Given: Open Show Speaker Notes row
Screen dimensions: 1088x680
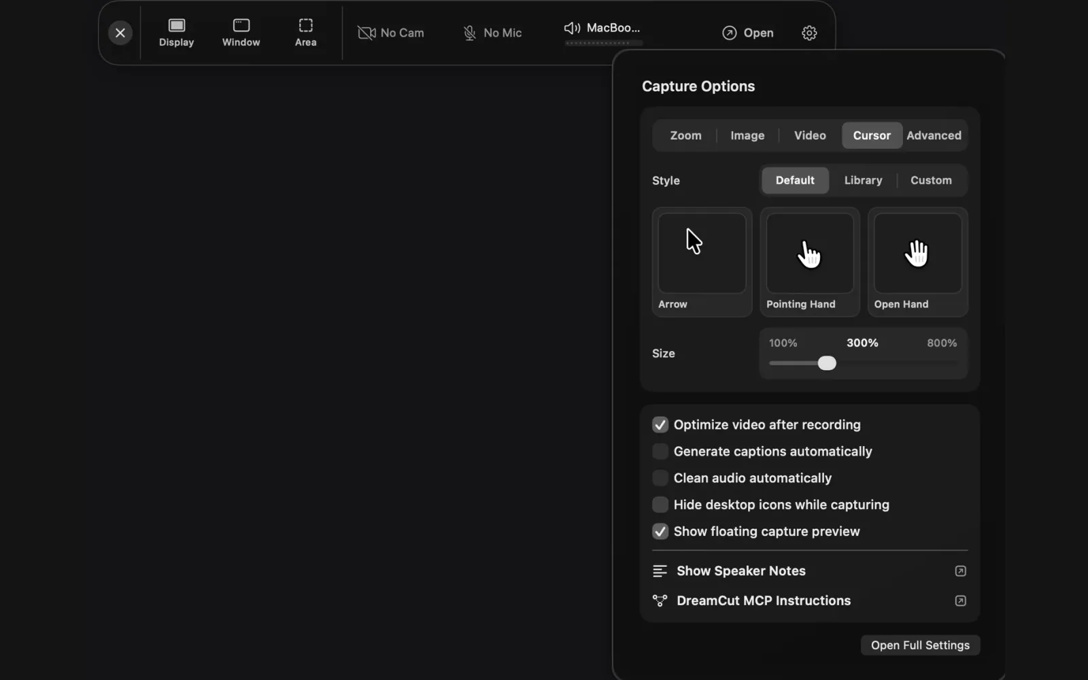Looking at the screenshot, I should (x=809, y=571).
